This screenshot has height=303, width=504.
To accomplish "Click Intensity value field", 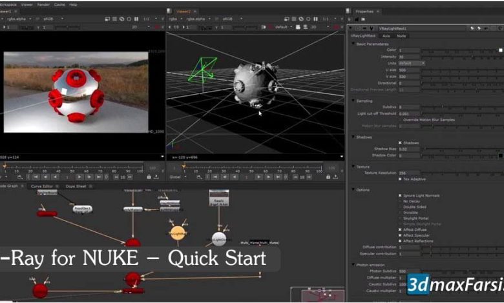I will pos(409,57).
